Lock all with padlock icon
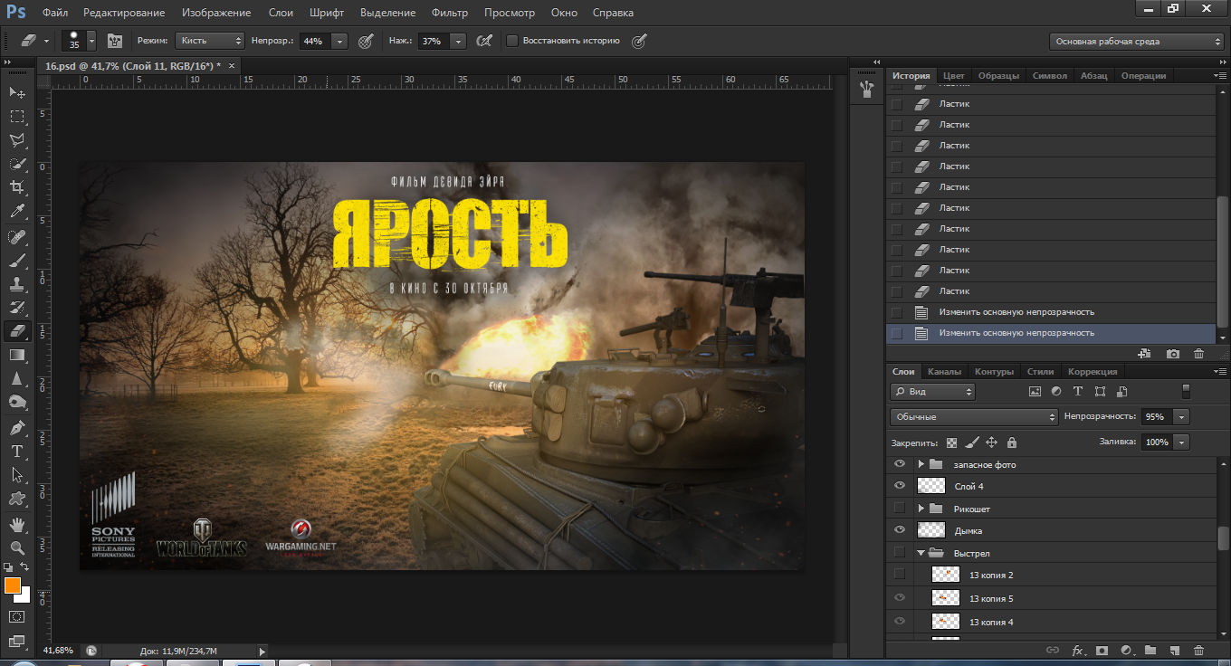The height and width of the screenshot is (666, 1231). [x=1011, y=442]
